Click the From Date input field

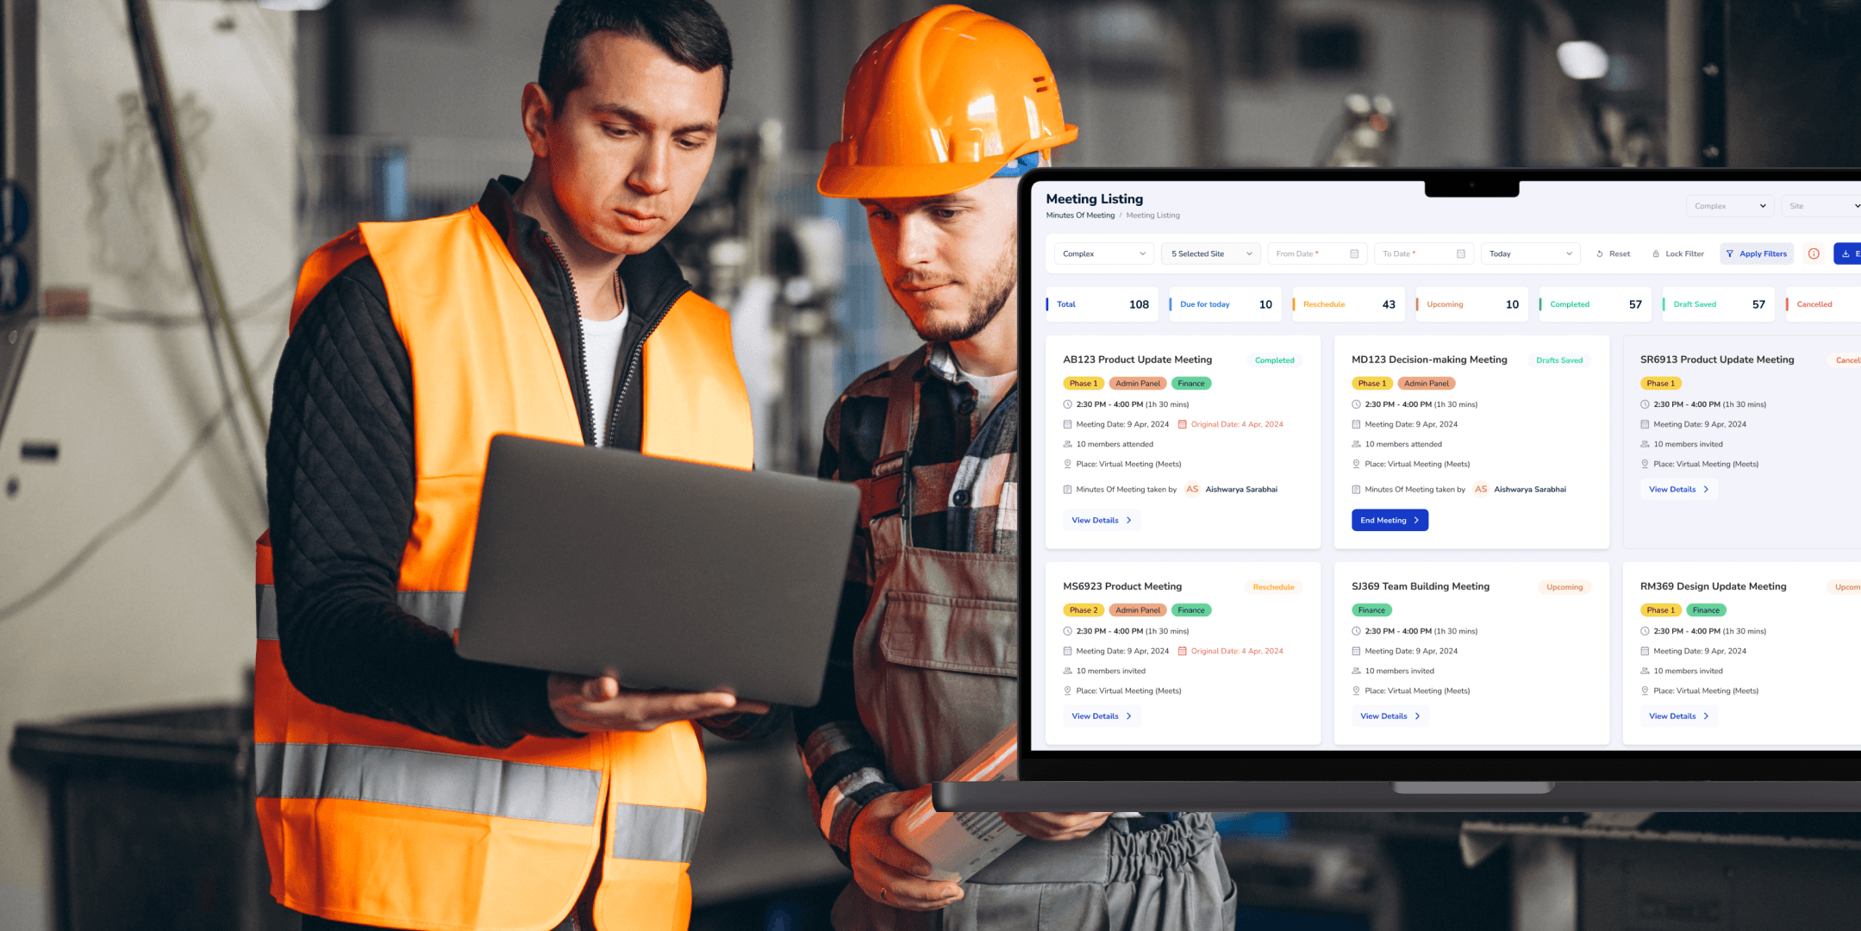1317,253
